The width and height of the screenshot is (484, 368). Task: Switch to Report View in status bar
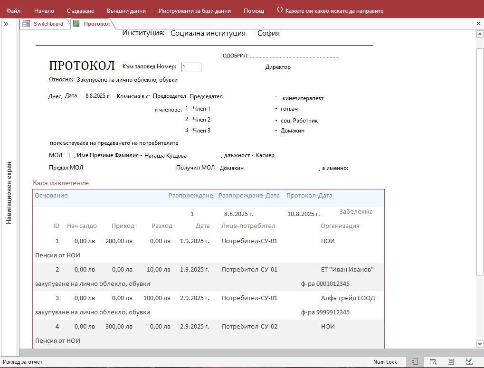pyautogui.click(x=415, y=362)
